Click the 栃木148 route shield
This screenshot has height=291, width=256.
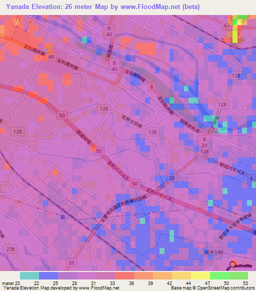[x=213, y=252]
